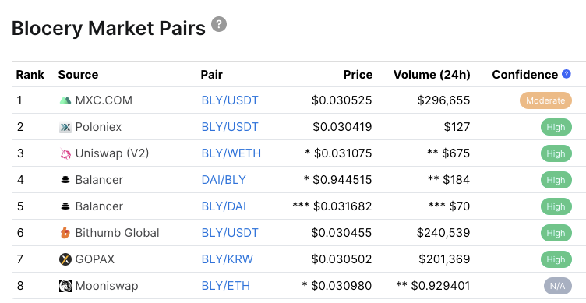
Task: Click the GOPAX exchange logo
Action: (65, 259)
